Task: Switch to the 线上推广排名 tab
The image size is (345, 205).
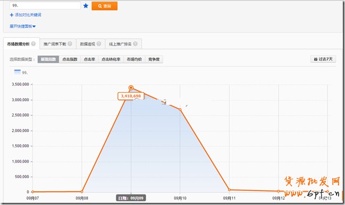Action: click(123, 44)
